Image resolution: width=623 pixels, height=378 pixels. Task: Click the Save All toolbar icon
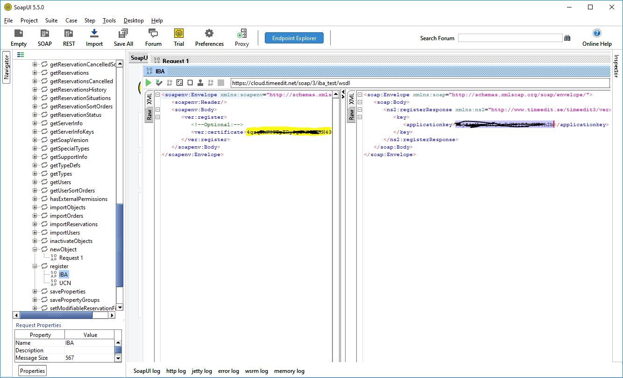pos(123,37)
